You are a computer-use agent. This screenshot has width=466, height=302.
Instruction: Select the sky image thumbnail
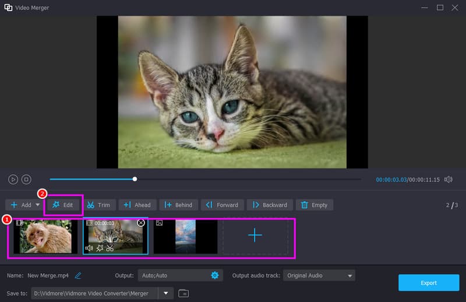(x=185, y=237)
